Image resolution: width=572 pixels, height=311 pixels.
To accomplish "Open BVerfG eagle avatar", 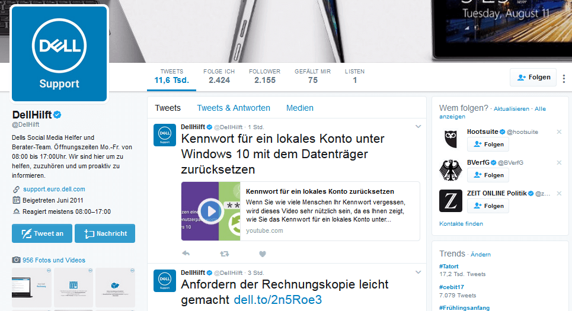I will coord(450,170).
